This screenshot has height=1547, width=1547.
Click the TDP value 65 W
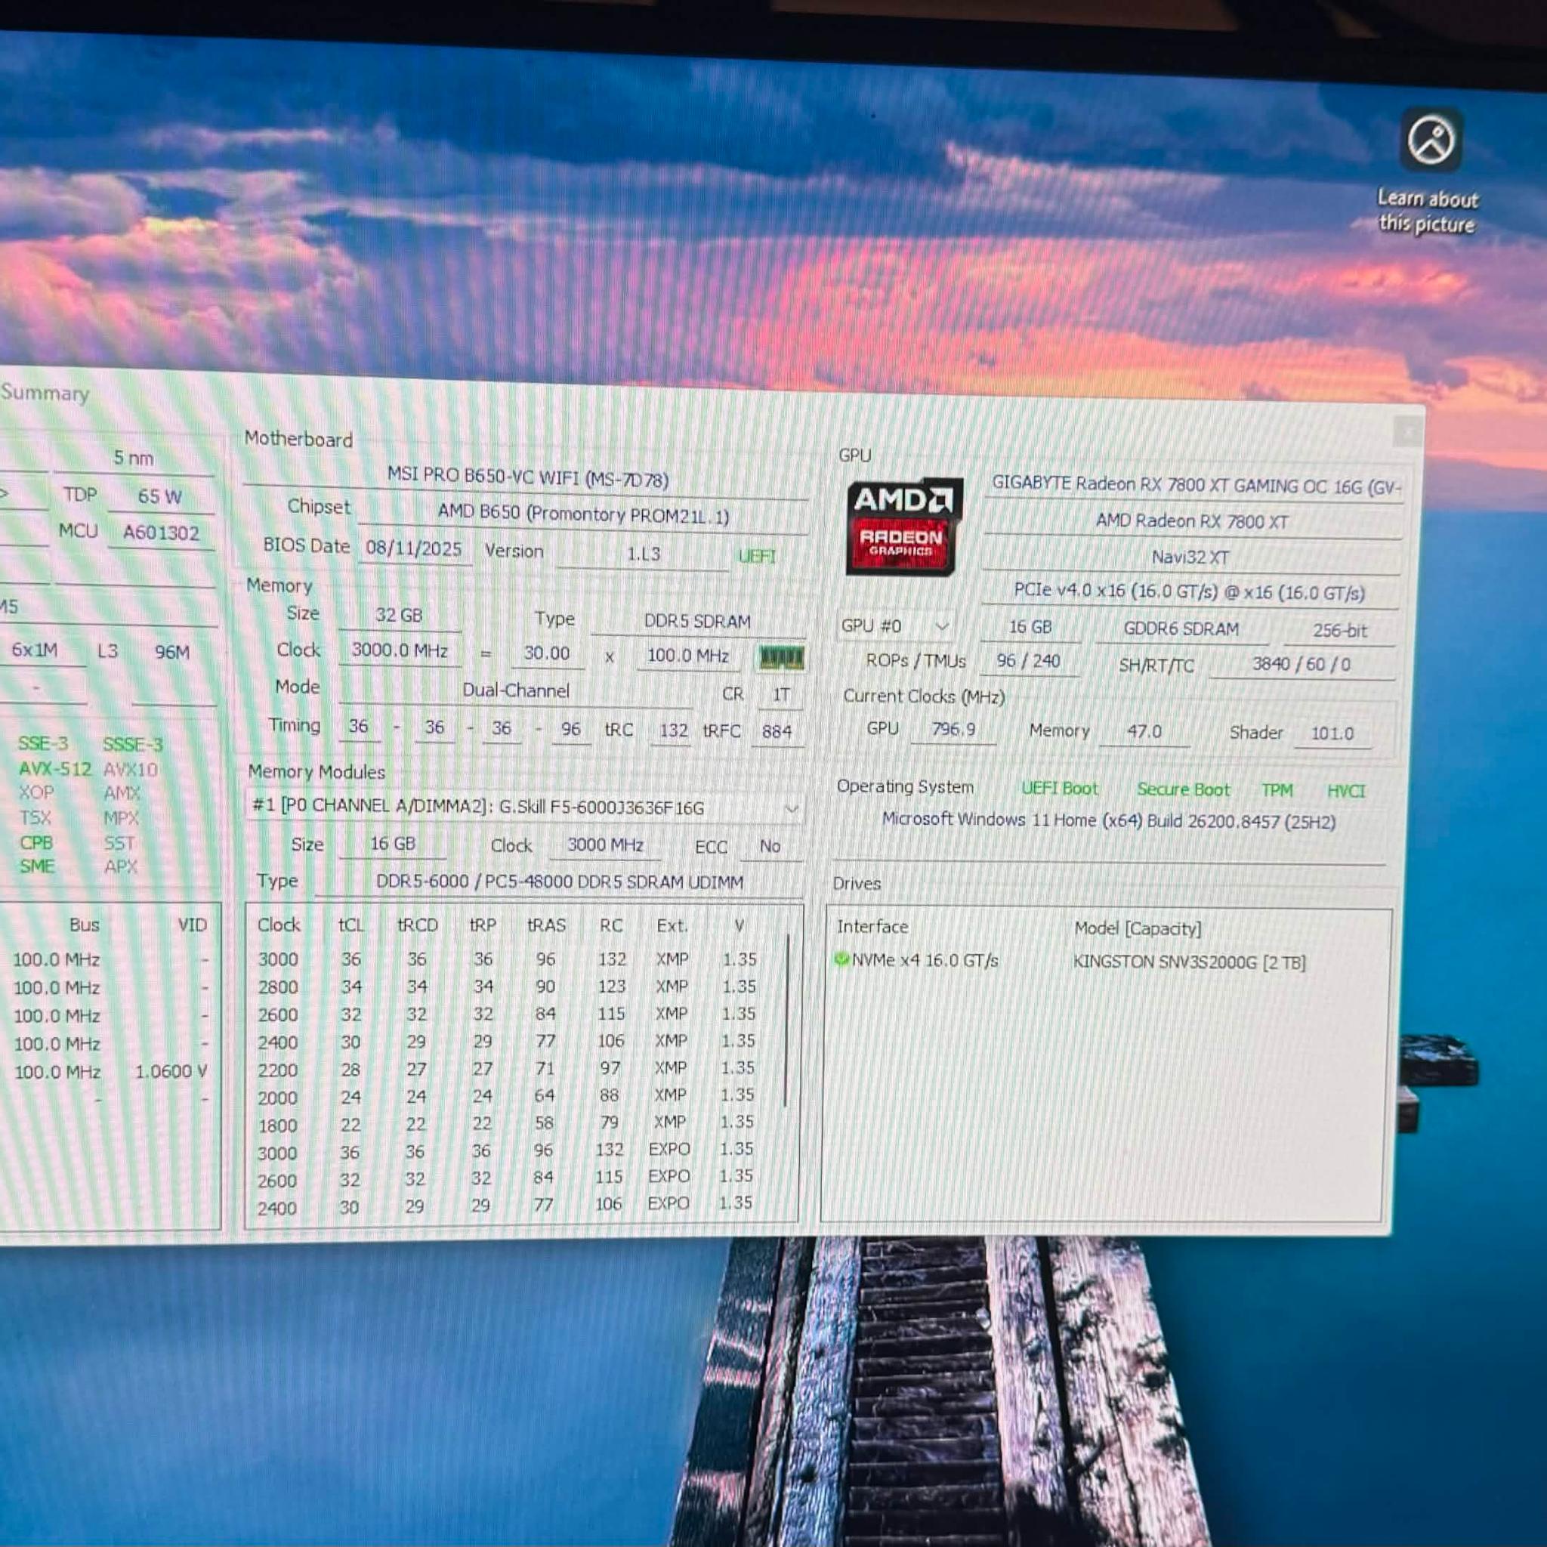coord(160,496)
